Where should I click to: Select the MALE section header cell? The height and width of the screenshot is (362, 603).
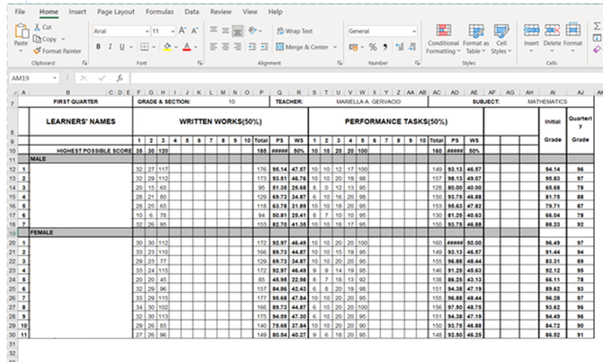tap(81, 159)
